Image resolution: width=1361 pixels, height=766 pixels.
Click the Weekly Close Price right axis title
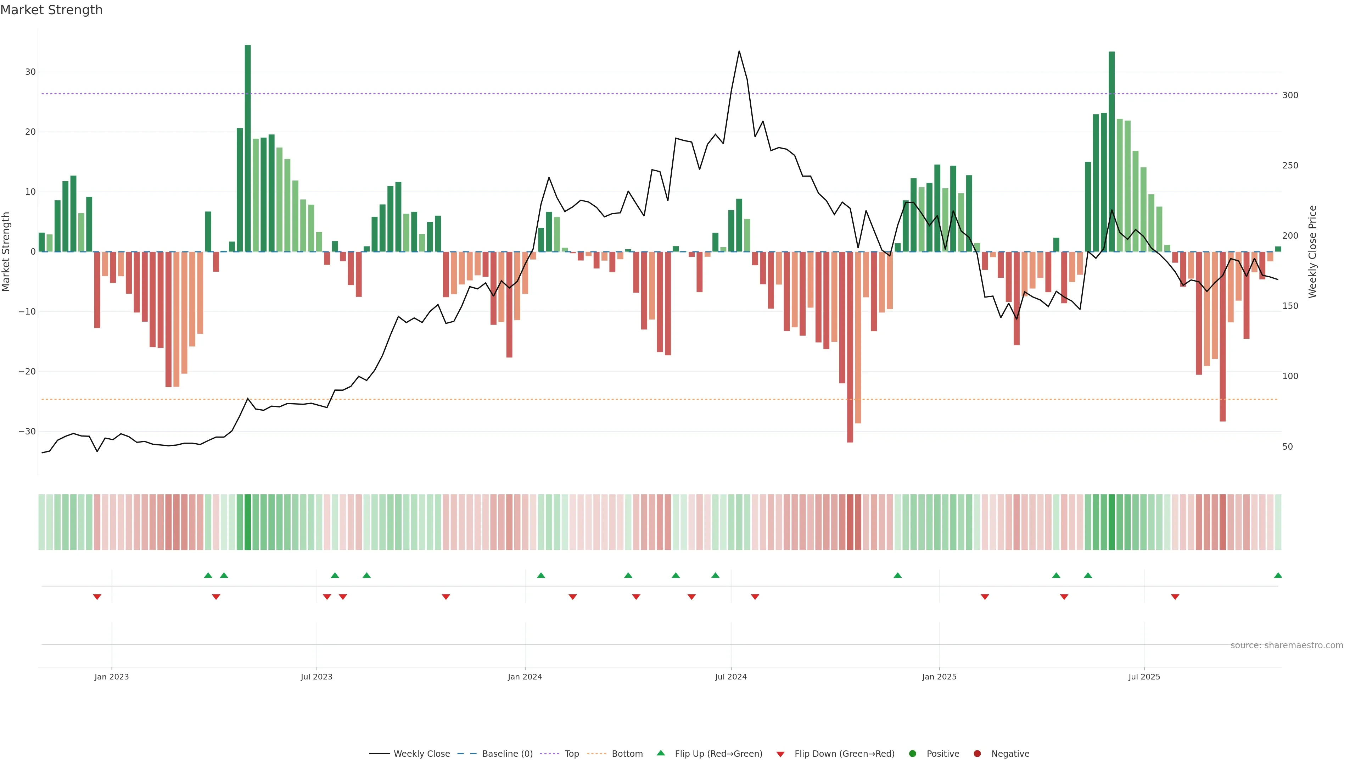pyautogui.click(x=1312, y=252)
